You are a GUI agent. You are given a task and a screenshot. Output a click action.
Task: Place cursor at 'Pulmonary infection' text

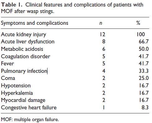click(x=24, y=71)
